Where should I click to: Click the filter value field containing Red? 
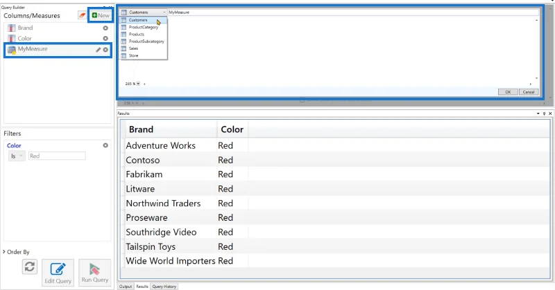pos(57,156)
